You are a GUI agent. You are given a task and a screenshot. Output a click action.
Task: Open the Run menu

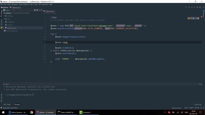tap(31, 4)
